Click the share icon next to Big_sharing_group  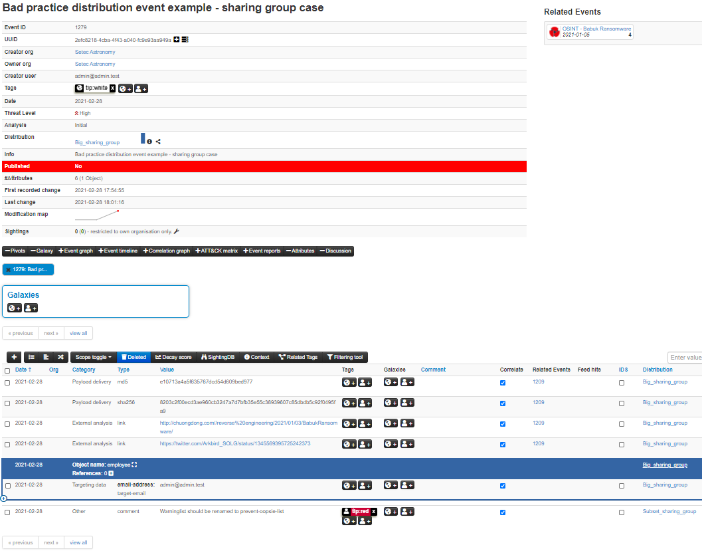158,142
